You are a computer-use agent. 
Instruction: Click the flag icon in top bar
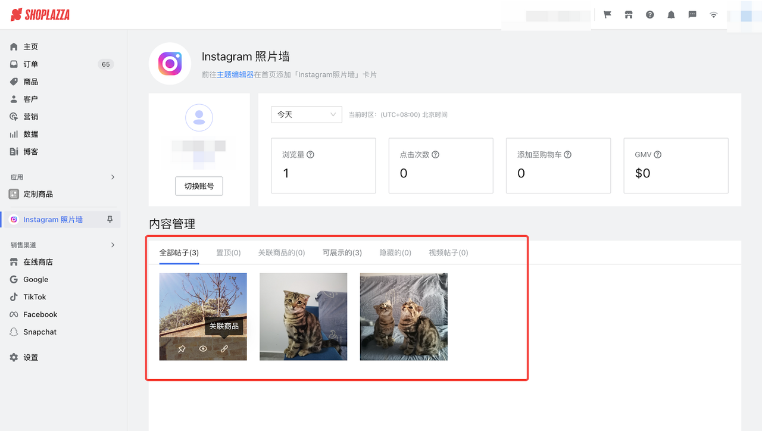tap(607, 15)
